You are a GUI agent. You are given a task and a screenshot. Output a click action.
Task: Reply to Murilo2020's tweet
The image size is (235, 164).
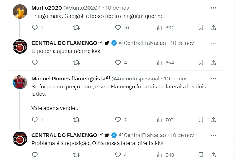click(x=35, y=28)
